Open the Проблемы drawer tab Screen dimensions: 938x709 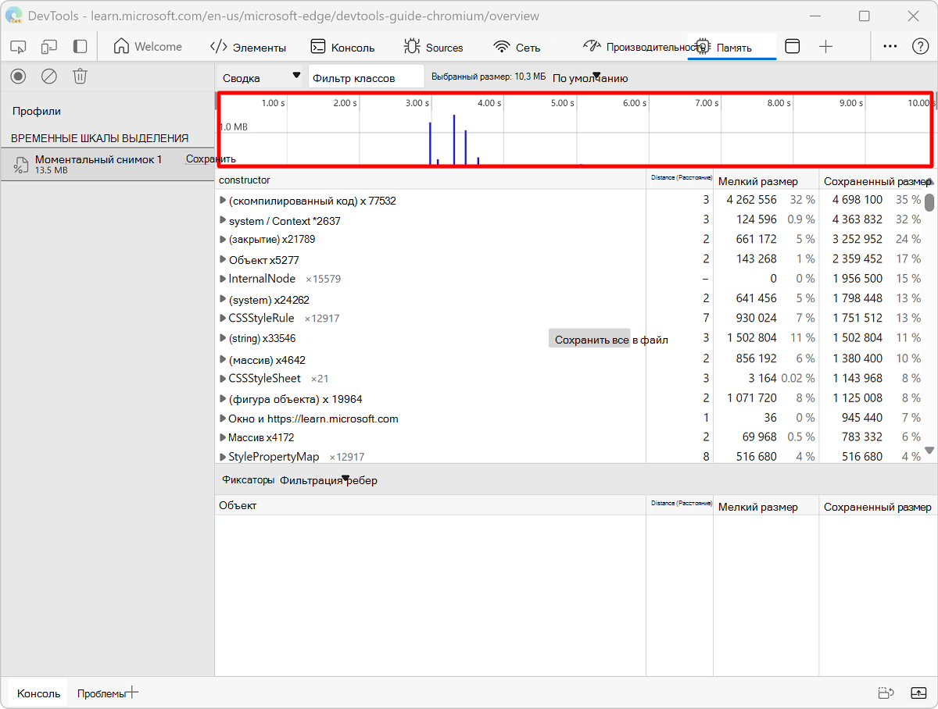100,693
